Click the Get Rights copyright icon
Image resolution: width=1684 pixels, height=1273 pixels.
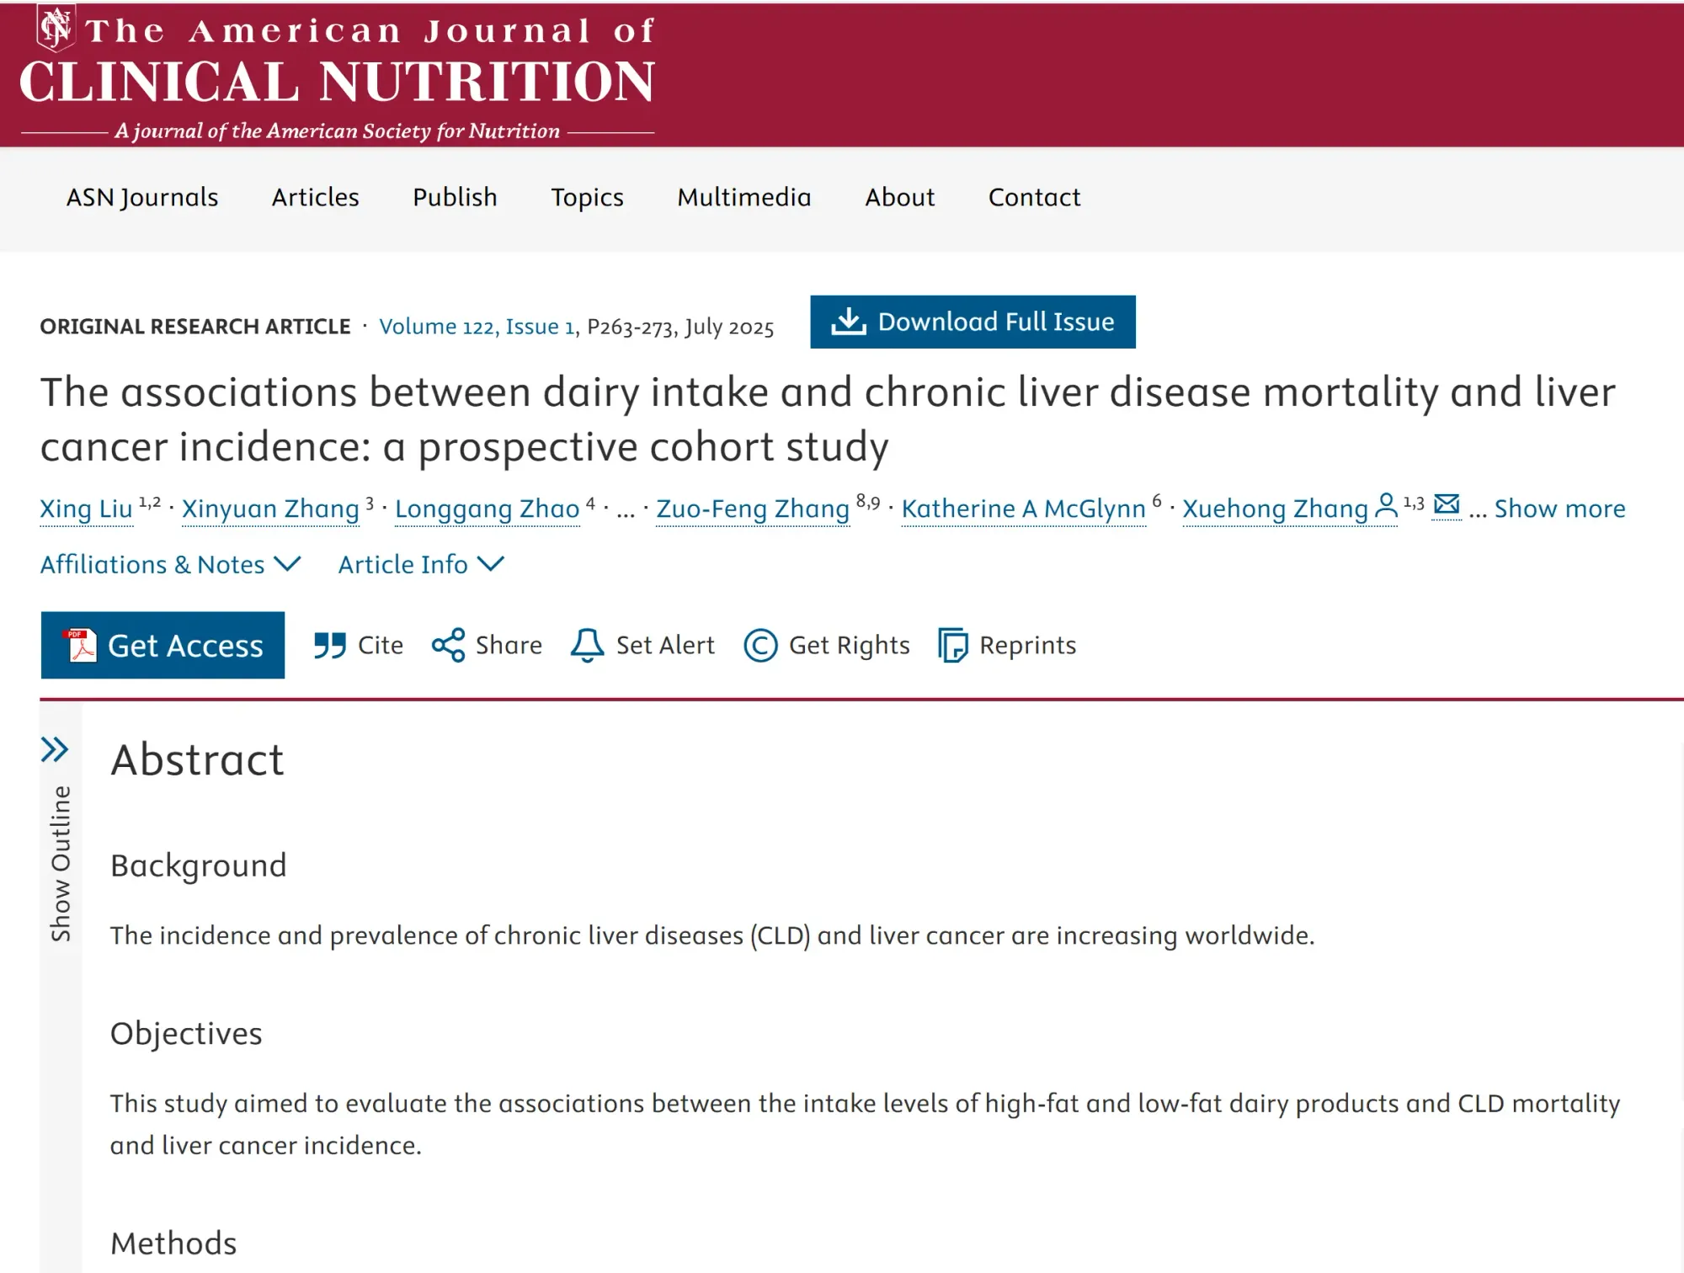coord(760,646)
